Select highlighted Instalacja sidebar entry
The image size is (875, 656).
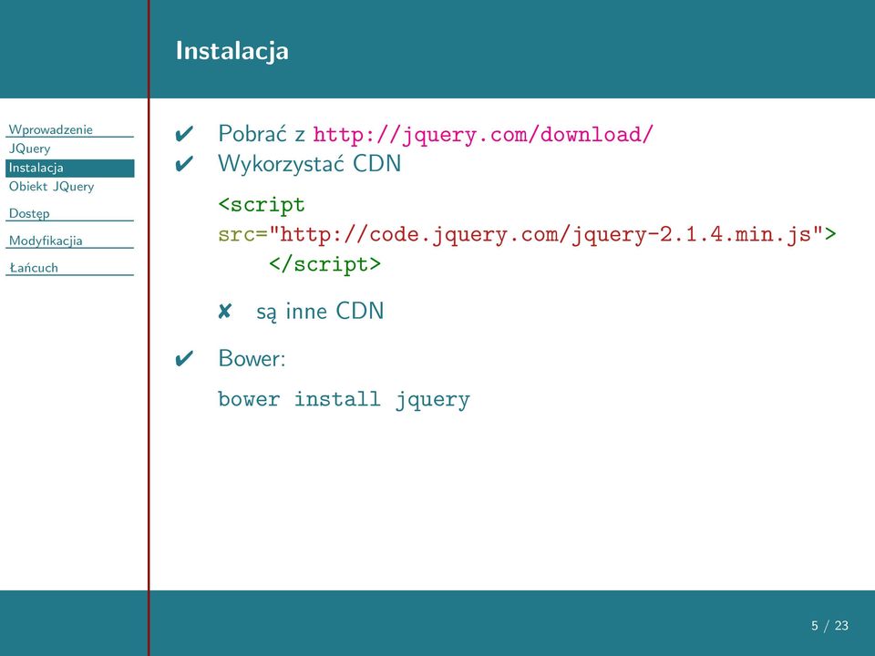tap(70, 168)
